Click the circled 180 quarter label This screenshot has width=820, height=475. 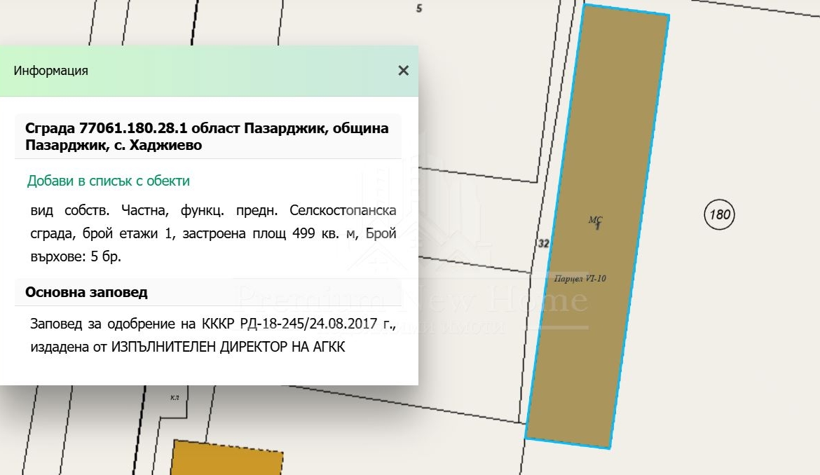(x=719, y=214)
